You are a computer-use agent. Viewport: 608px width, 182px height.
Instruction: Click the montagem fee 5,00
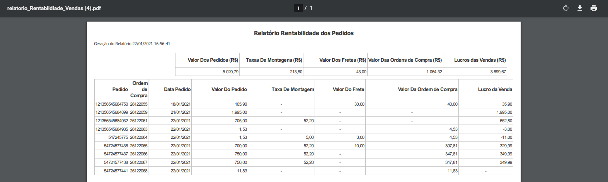(x=310, y=137)
